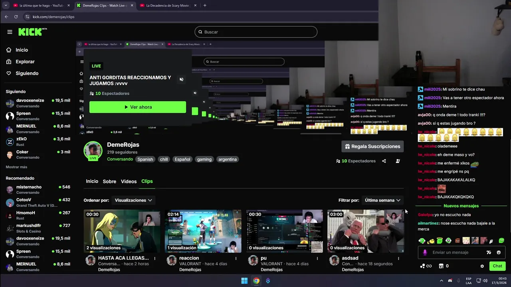Select the Clips channel tab
The width and height of the screenshot is (511, 287).
click(x=147, y=181)
